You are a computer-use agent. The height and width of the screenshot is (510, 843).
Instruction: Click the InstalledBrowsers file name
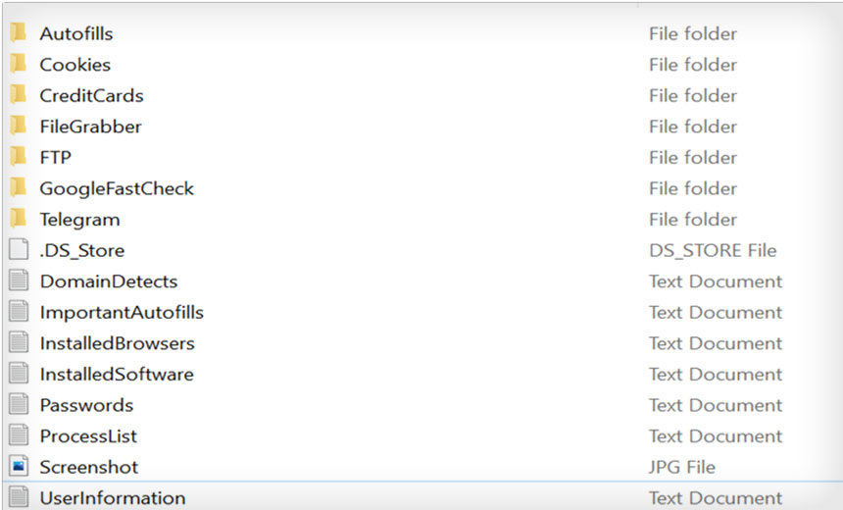click(x=117, y=343)
